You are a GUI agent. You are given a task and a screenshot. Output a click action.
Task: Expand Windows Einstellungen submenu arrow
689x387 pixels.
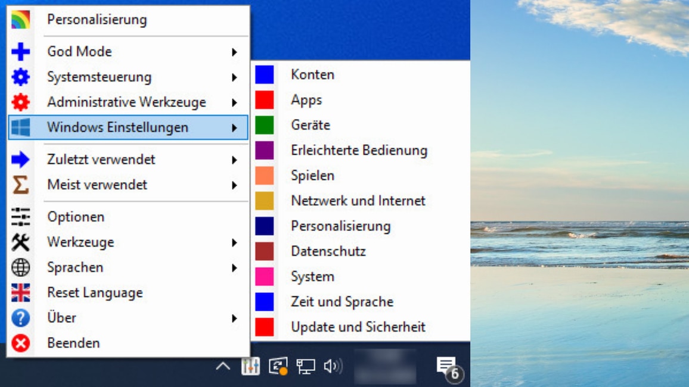[x=234, y=128]
